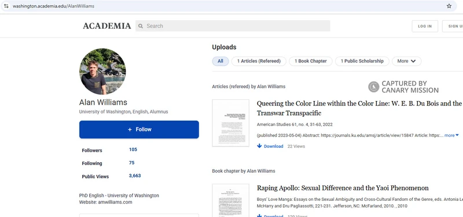Screen dimensions: 463x217
Task: Expand abstract with the 'more' link
Action: [451, 136]
